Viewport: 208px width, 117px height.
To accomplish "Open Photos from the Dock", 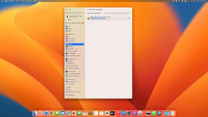I will [74, 113].
